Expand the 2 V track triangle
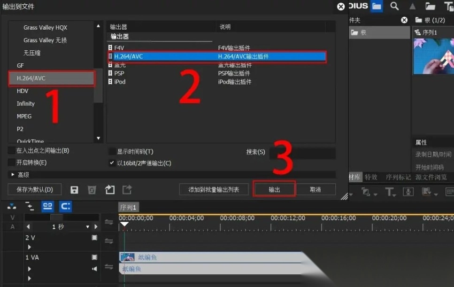 tap(29, 247)
